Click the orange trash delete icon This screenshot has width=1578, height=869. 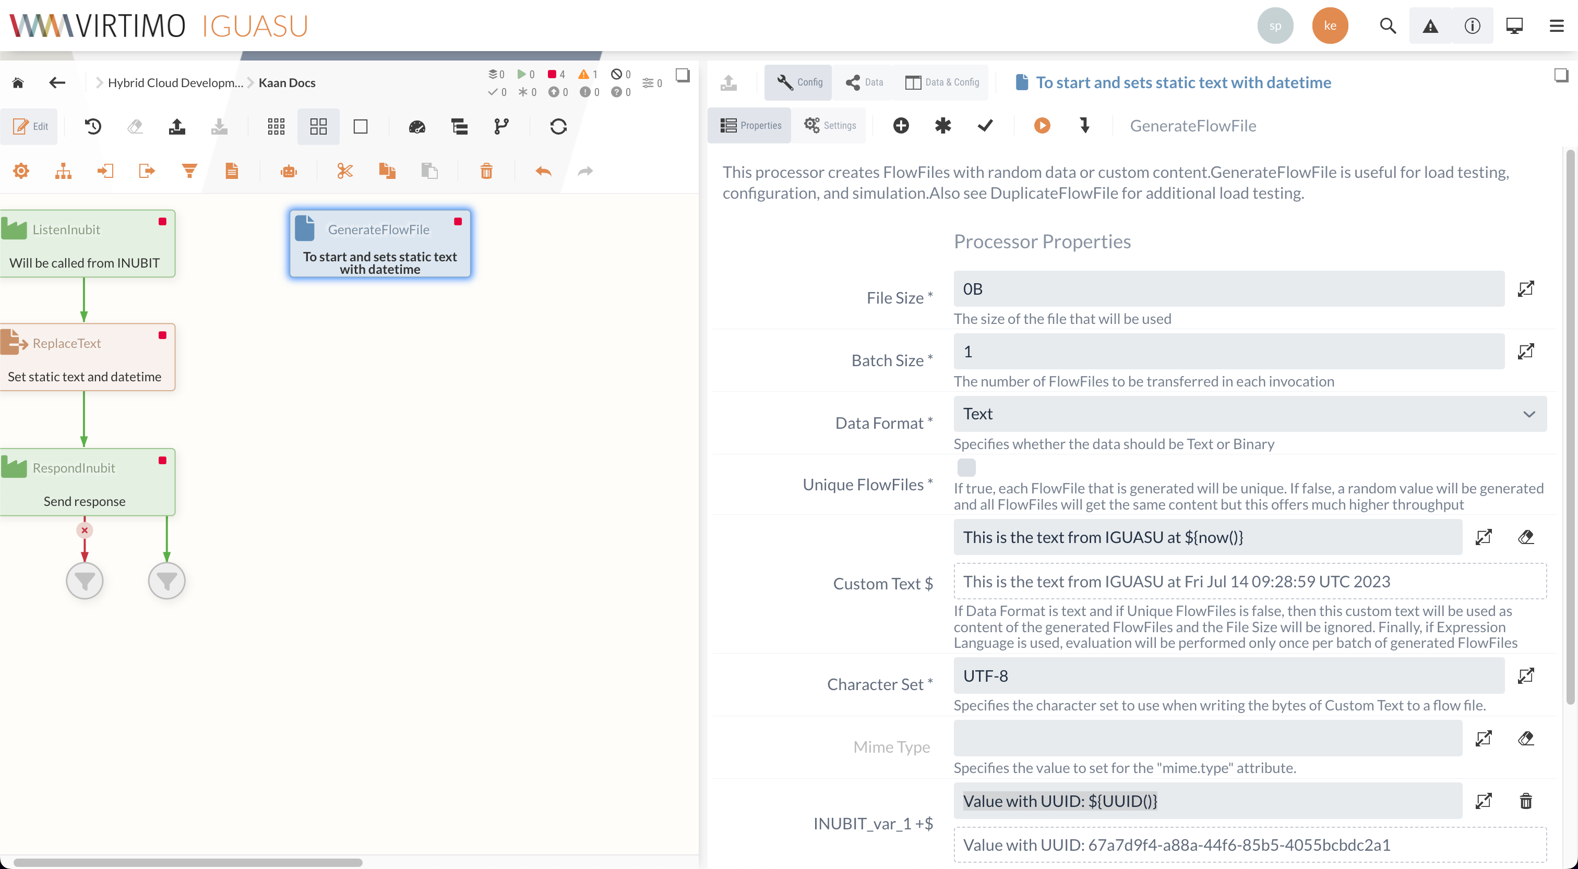tap(486, 171)
